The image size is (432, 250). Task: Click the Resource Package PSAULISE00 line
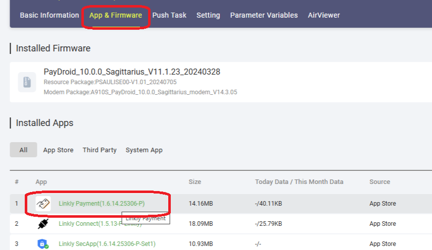[x=110, y=82]
